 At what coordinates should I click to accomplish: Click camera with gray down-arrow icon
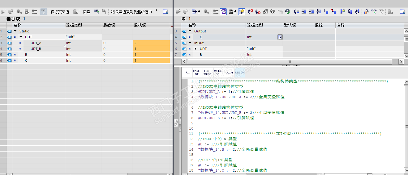coord(104,12)
